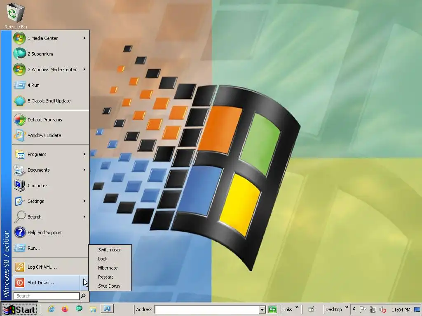
Task: Click the Media Center icon in Start menu
Action: pyautogui.click(x=19, y=38)
